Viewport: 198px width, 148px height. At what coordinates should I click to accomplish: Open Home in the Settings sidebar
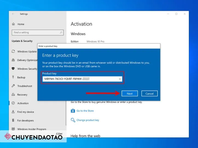[x=21, y=24]
